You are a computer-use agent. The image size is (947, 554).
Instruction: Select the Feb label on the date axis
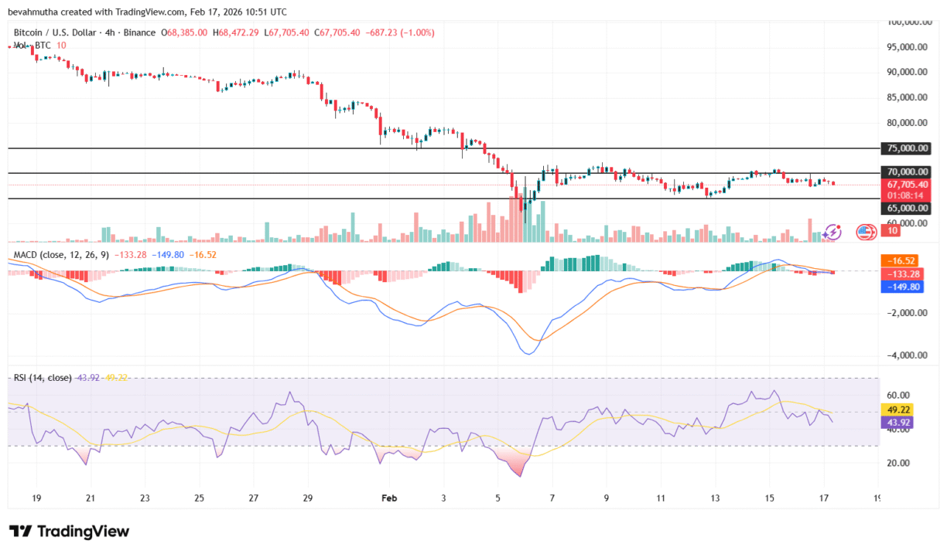pos(389,498)
